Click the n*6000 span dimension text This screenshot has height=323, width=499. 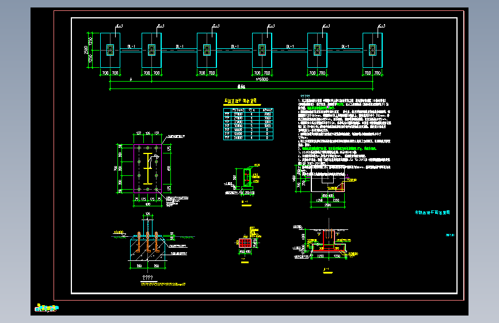click(x=262, y=79)
